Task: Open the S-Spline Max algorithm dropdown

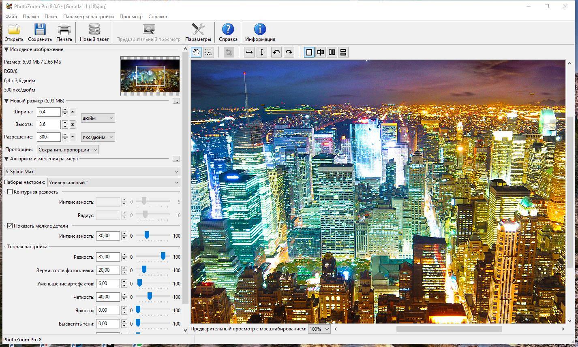Action: pos(92,172)
